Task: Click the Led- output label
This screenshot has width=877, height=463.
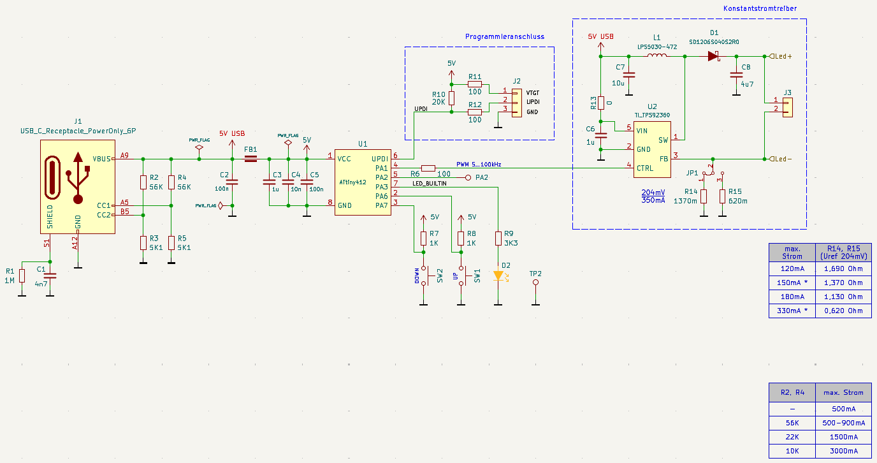Action: pyautogui.click(x=781, y=159)
